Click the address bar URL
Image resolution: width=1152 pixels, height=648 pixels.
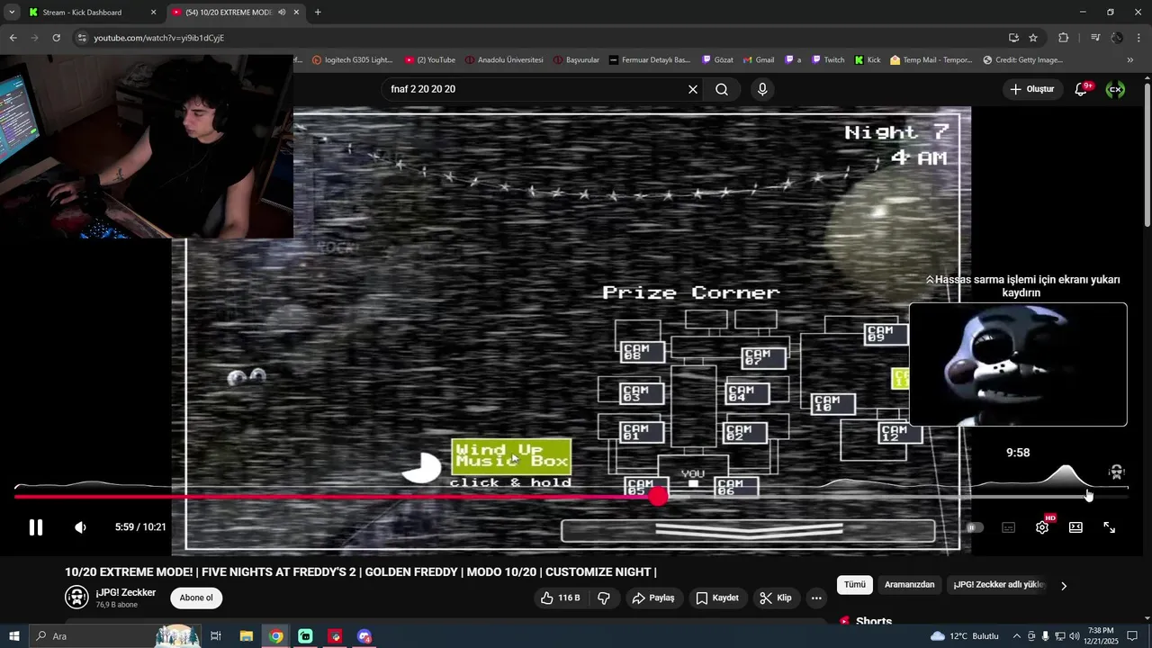[158, 38]
